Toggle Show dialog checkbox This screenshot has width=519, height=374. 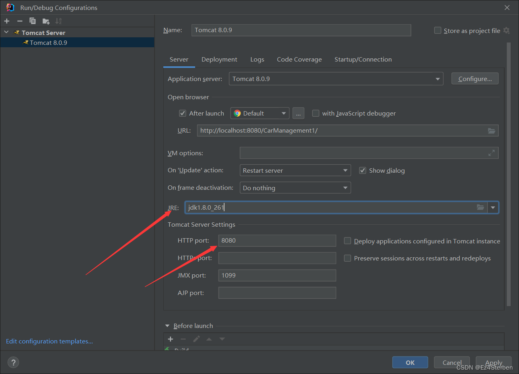(362, 170)
